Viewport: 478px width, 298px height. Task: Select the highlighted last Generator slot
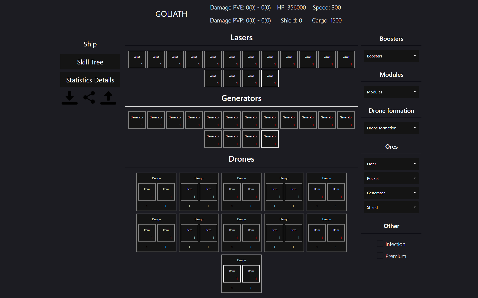[x=270, y=139]
